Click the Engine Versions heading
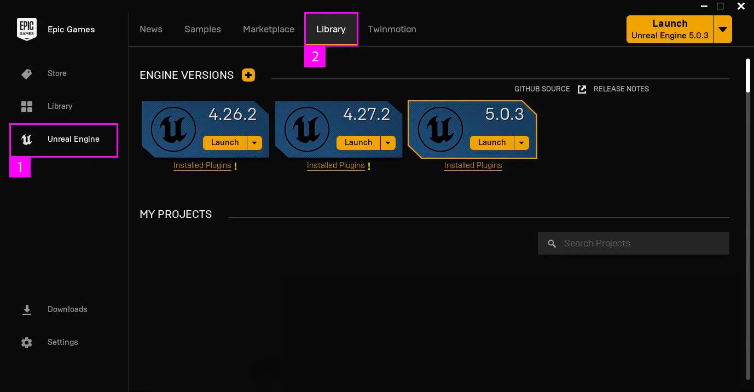This screenshot has width=754, height=392. tap(187, 75)
